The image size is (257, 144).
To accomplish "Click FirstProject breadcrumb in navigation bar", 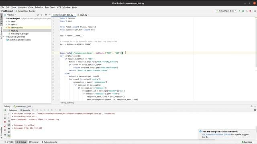I will (7, 11).
